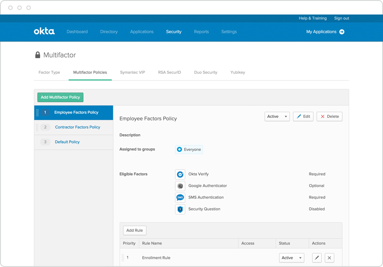This screenshot has height=267, width=383.
Task: Click the Add Rule button
Action: (x=134, y=230)
